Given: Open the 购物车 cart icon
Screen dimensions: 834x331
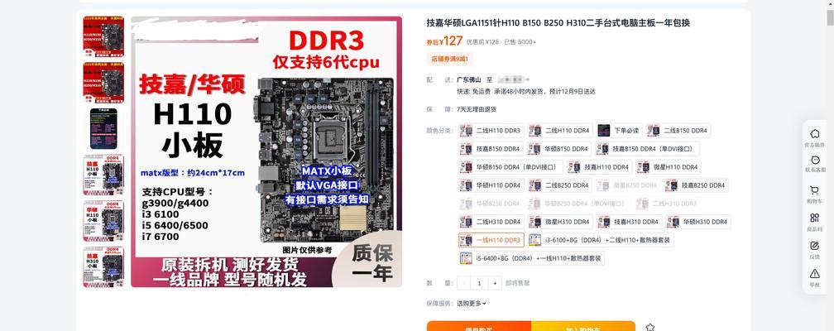Looking at the screenshot, I should coord(814,194).
